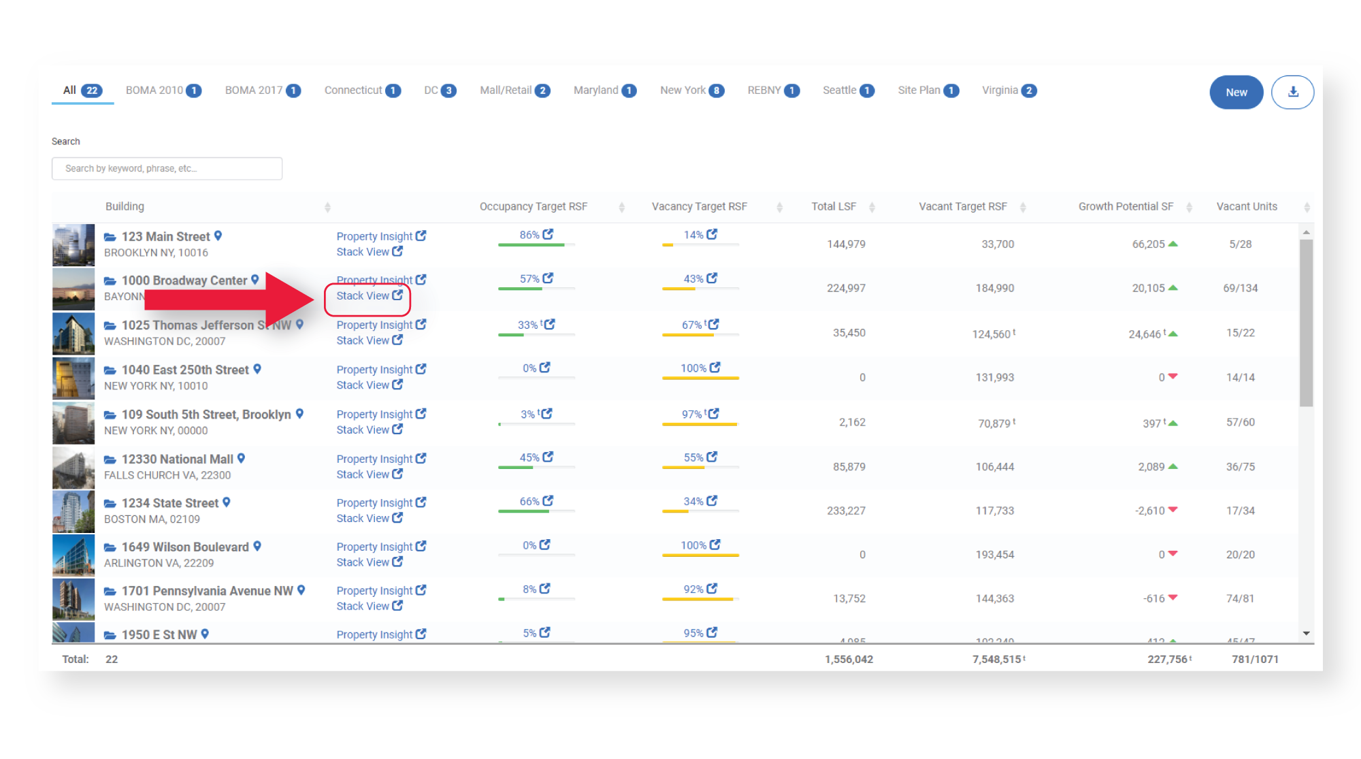Sort by Total LSF column arrows
The height and width of the screenshot is (759, 1361).
[x=872, y=207]
